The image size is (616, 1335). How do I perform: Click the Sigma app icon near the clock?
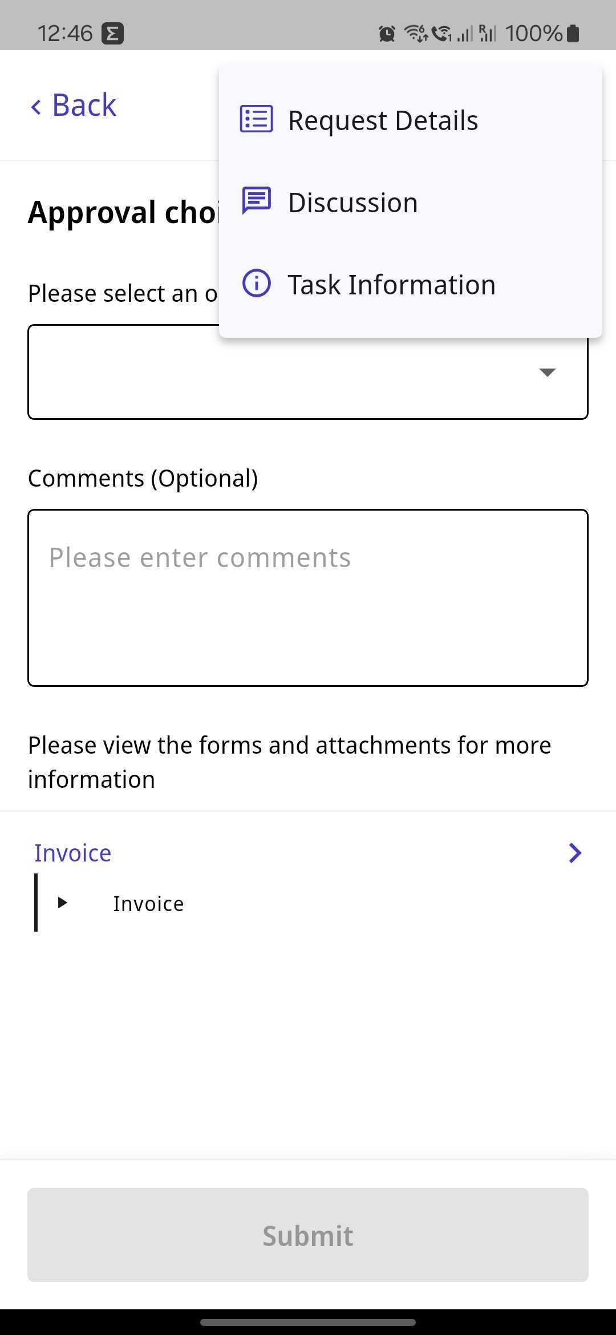(113, 33)
